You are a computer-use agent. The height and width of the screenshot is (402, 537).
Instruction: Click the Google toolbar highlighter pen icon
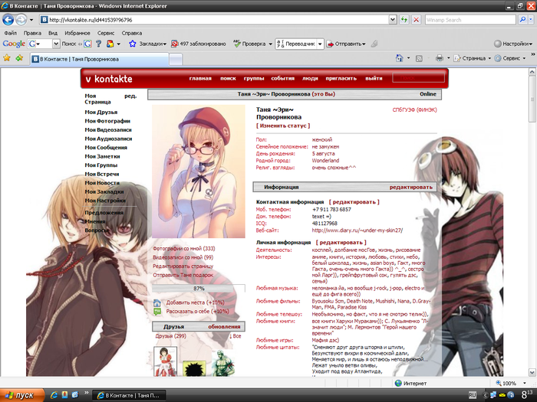pos(374,44)
